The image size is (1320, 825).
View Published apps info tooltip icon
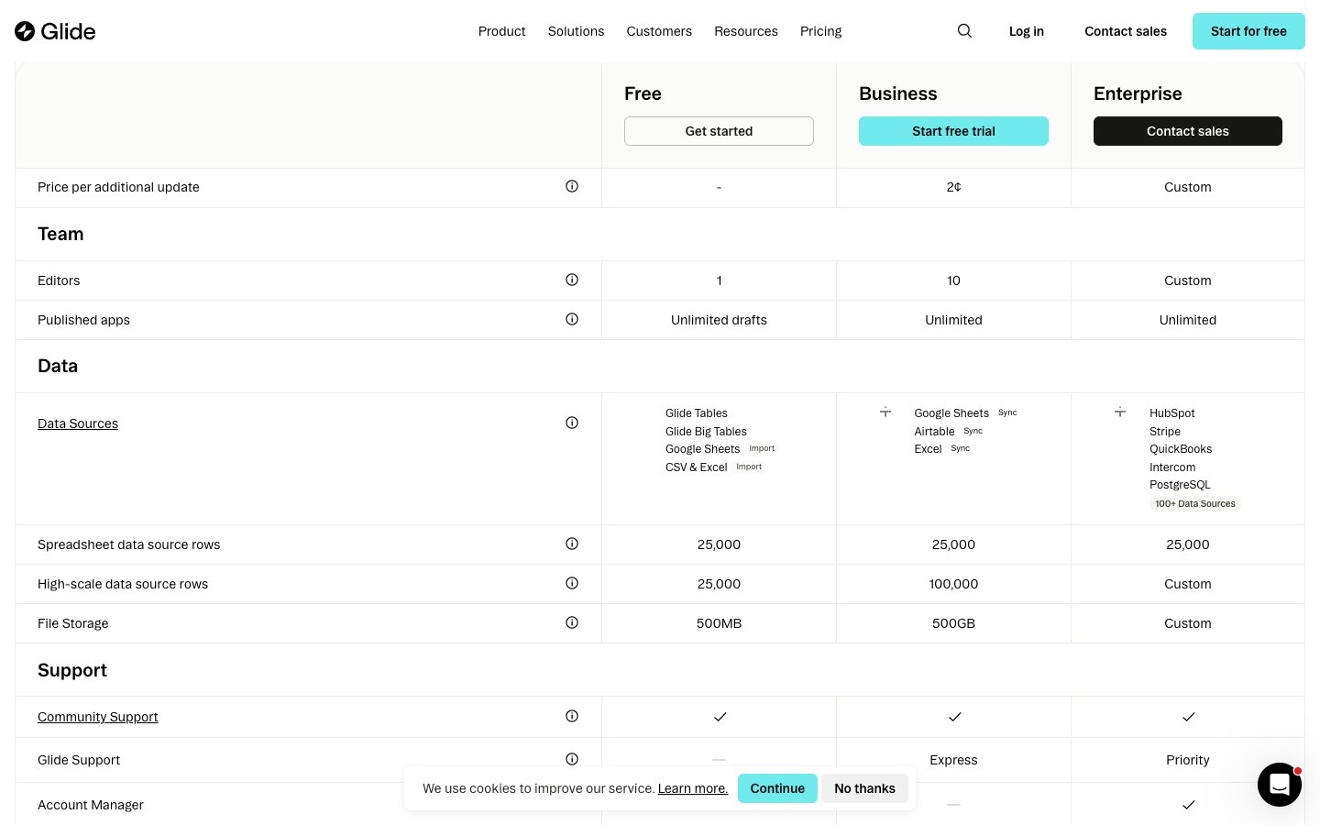[572, 320]
